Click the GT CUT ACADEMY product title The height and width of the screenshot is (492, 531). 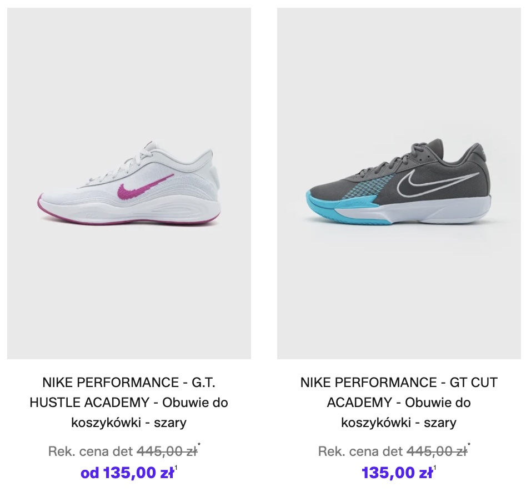point(399,402)
